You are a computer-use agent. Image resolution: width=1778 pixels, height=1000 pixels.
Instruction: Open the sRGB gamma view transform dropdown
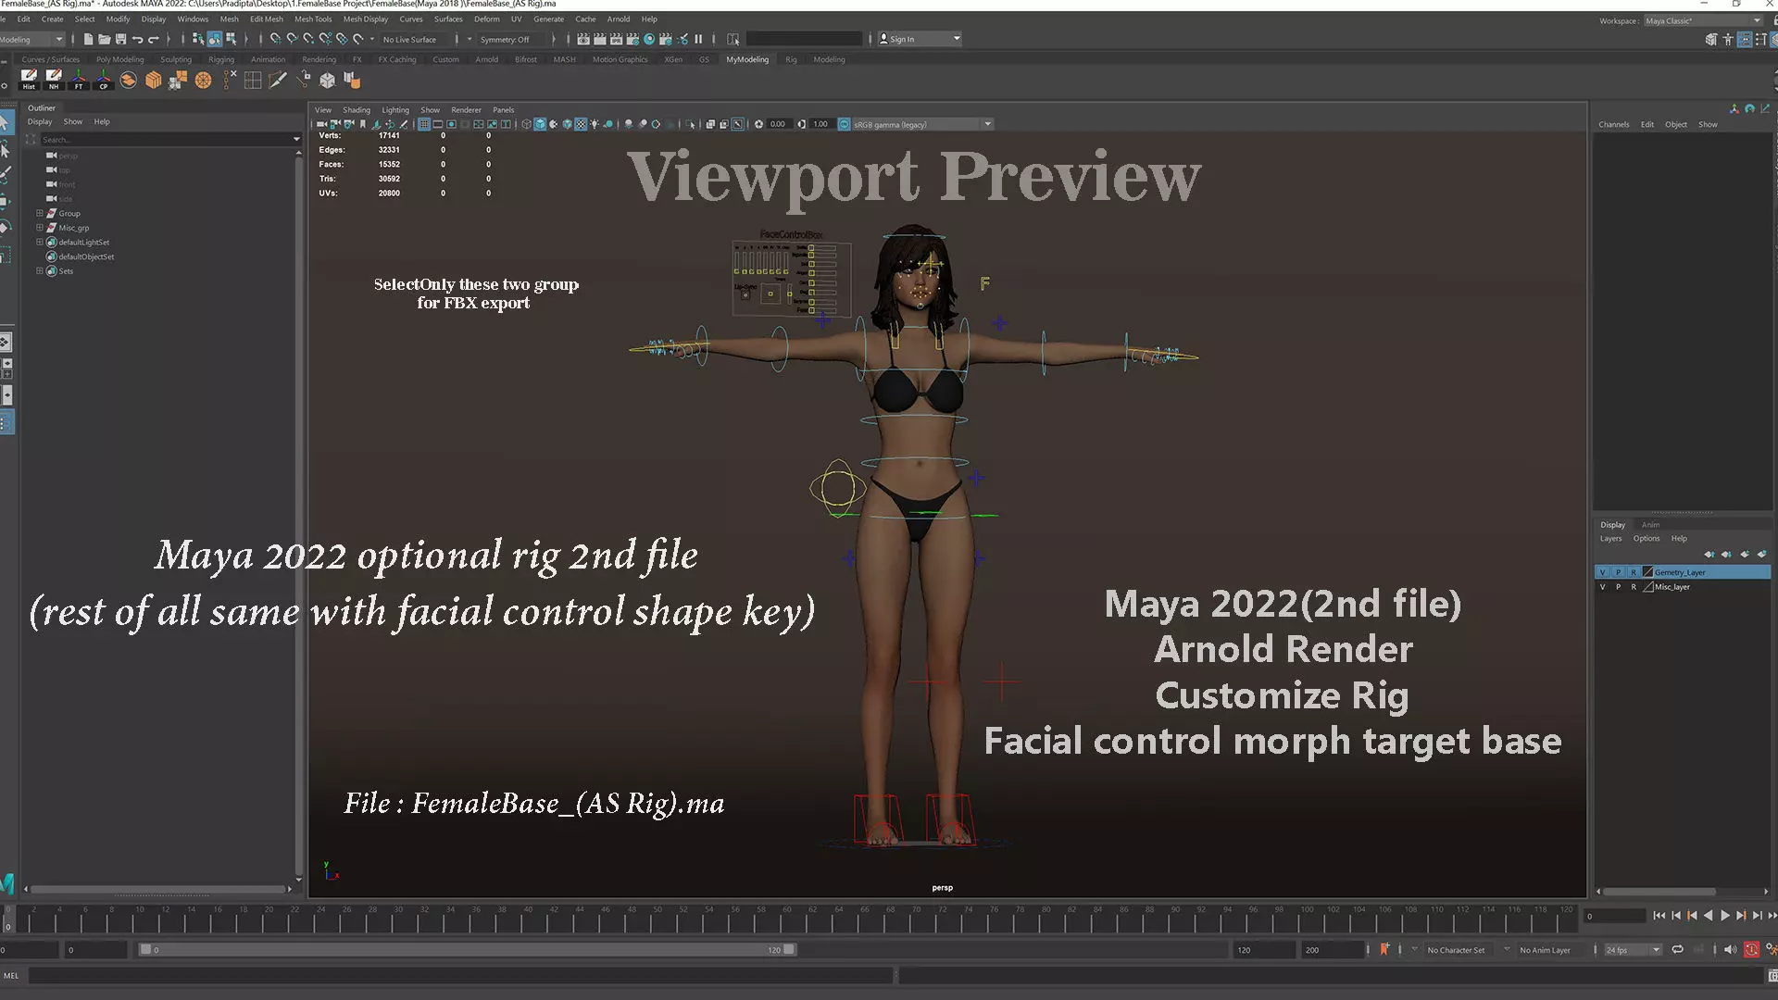(921, 124)
